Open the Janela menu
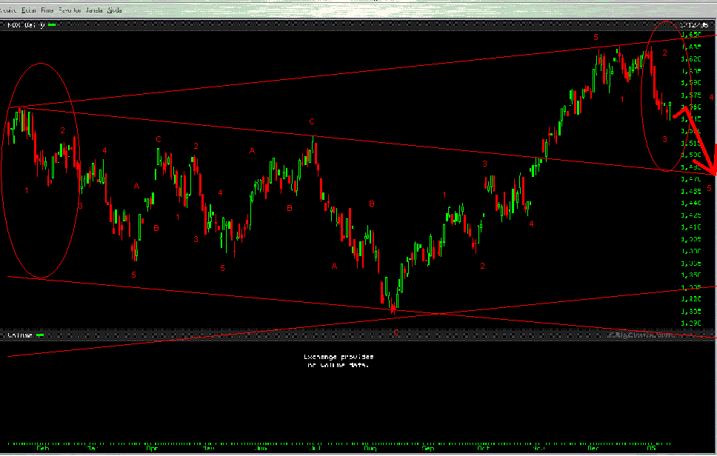The height and width of the screenshot is (456, 717). coord(93,10)
